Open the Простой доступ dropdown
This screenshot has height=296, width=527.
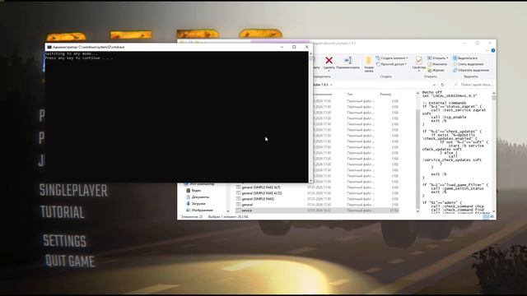[392, 64]
